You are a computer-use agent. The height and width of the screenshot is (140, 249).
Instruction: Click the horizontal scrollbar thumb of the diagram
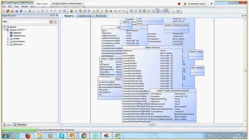(x=152, y=124)
